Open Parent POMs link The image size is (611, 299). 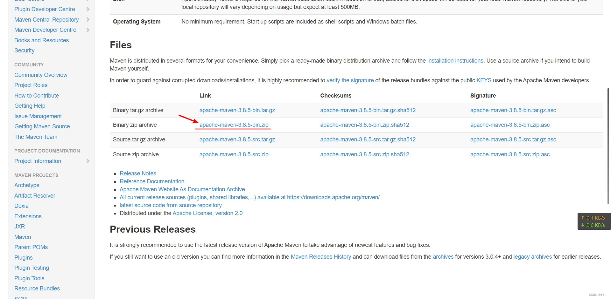(x=31, y=247)
